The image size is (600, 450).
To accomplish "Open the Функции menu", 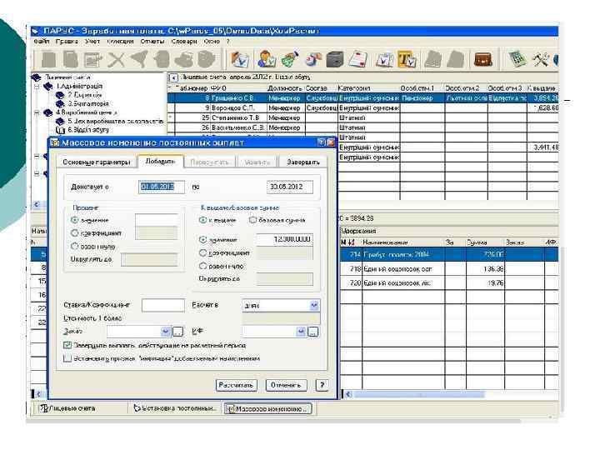I will pyautogui.click(x=120, y=41).
